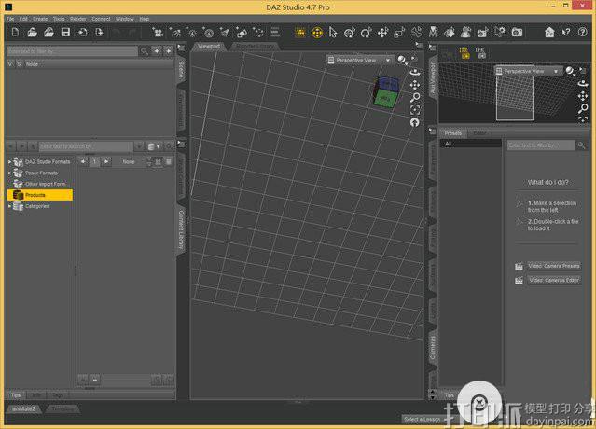This screenshot has width=596, height=429.
Task: Expand the DAZ Studio Formats tree node
Action: click(10, 162)
